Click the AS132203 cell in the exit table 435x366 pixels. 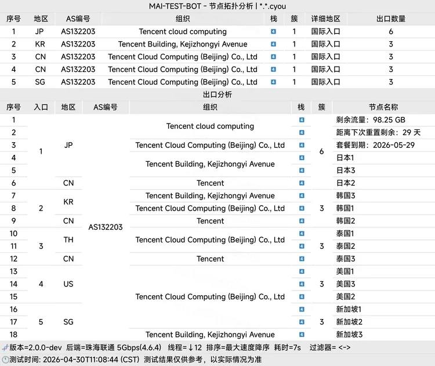tap(106, 227)
